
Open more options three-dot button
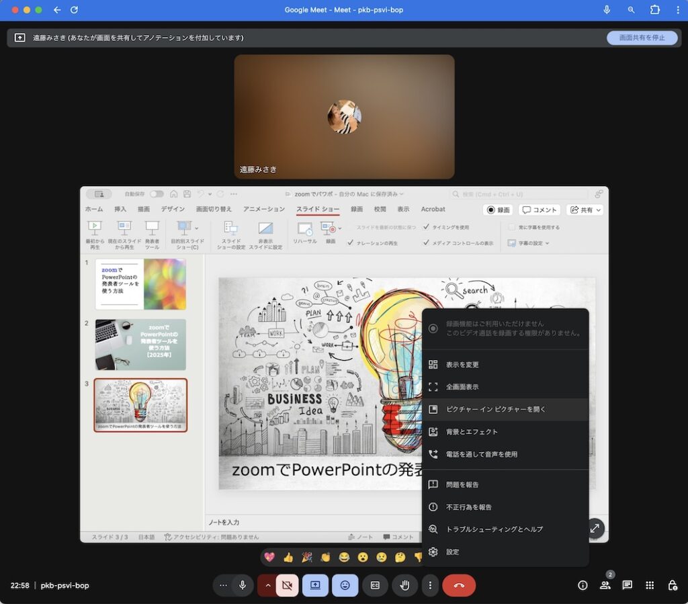pos(430,585)
